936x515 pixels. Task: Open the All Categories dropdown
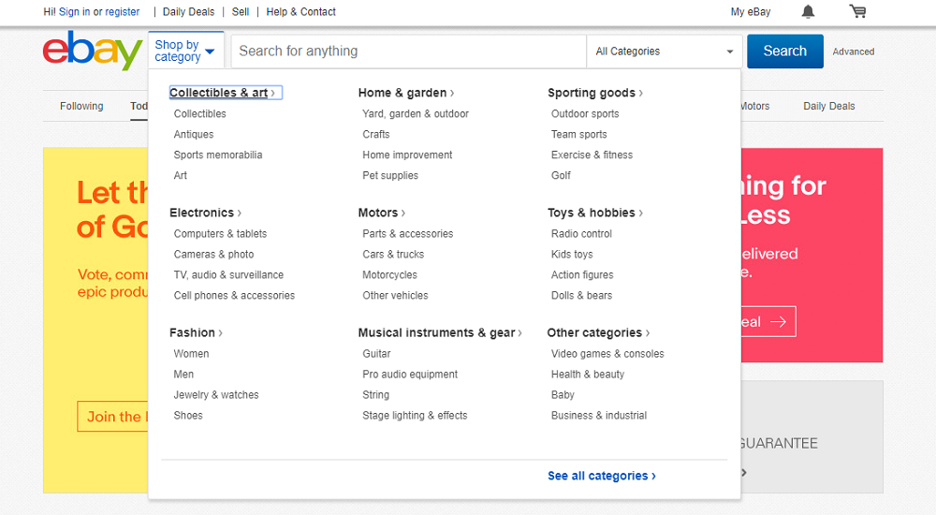click(x=665, y=51)
